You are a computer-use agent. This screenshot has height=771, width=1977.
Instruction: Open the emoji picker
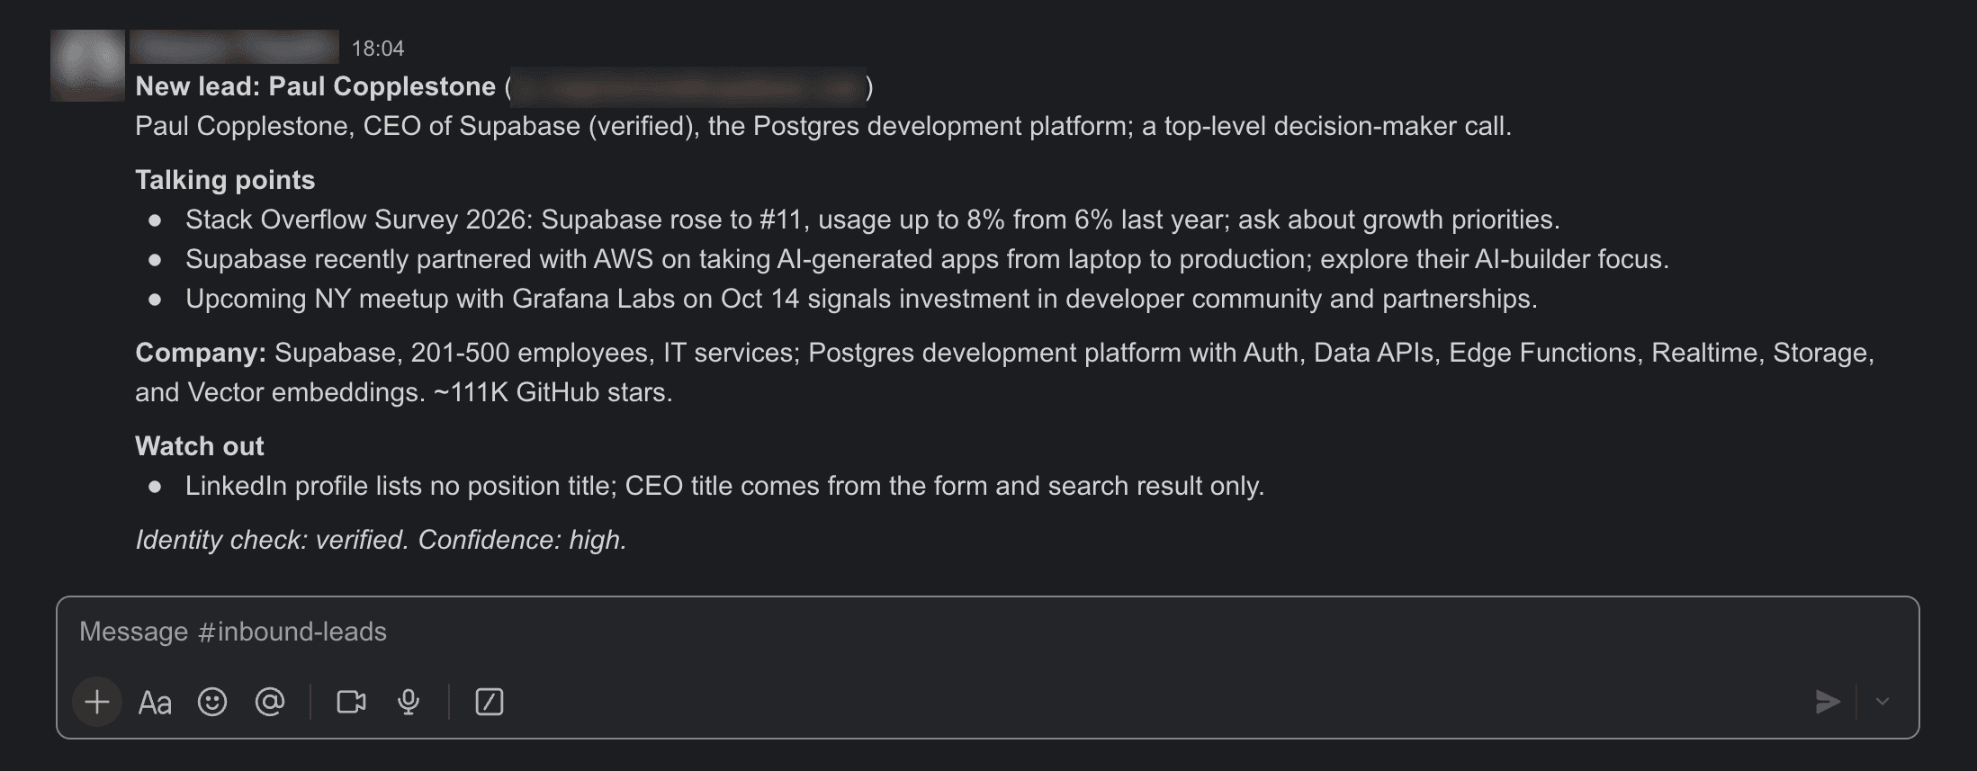click(212, 702)
